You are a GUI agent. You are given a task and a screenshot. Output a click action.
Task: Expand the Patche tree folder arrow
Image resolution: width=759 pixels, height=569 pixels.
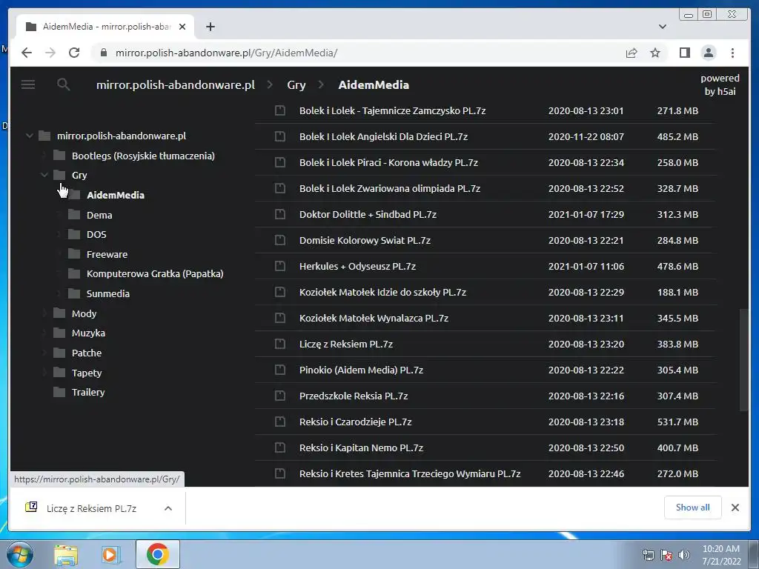click(44, 353)
